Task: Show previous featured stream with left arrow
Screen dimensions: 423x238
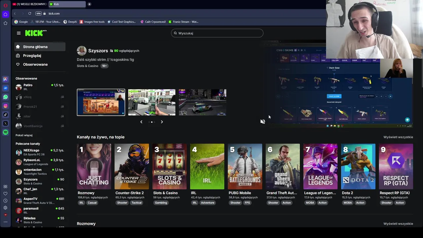Action: [141, 122]
